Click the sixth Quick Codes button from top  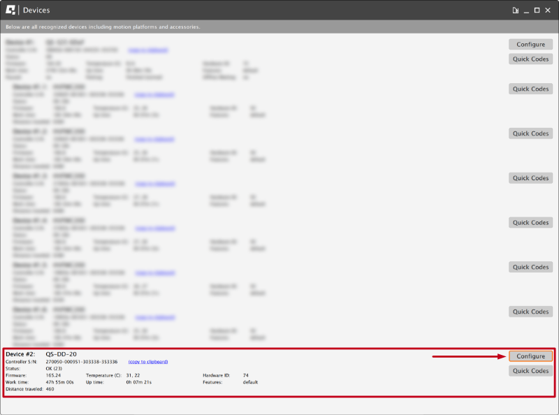coord(530,266)
